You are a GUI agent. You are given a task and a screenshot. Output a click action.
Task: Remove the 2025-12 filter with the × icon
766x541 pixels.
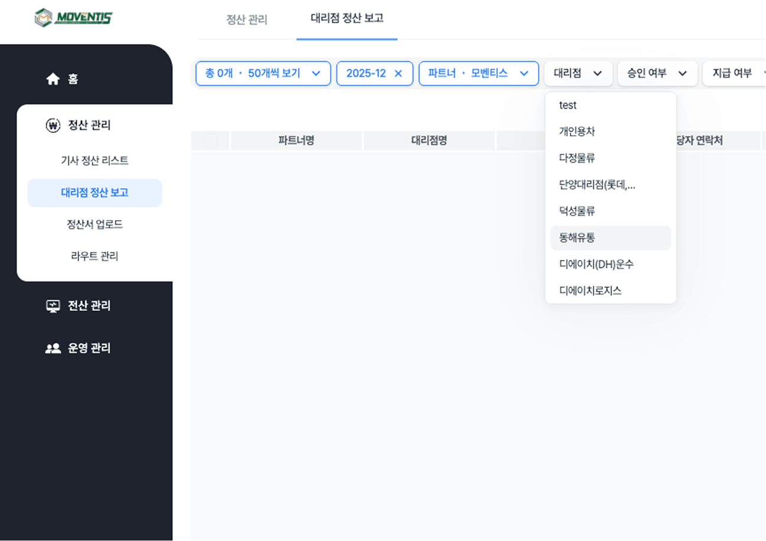pos(398,73)
